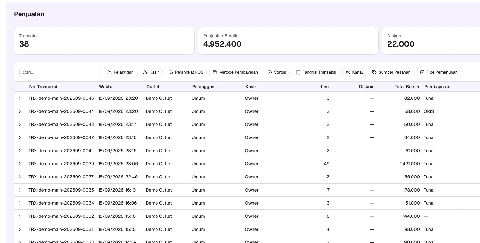Click time 18/09/2026, 16:10
This screenshot has height=243, width=480.
point(117,190)
